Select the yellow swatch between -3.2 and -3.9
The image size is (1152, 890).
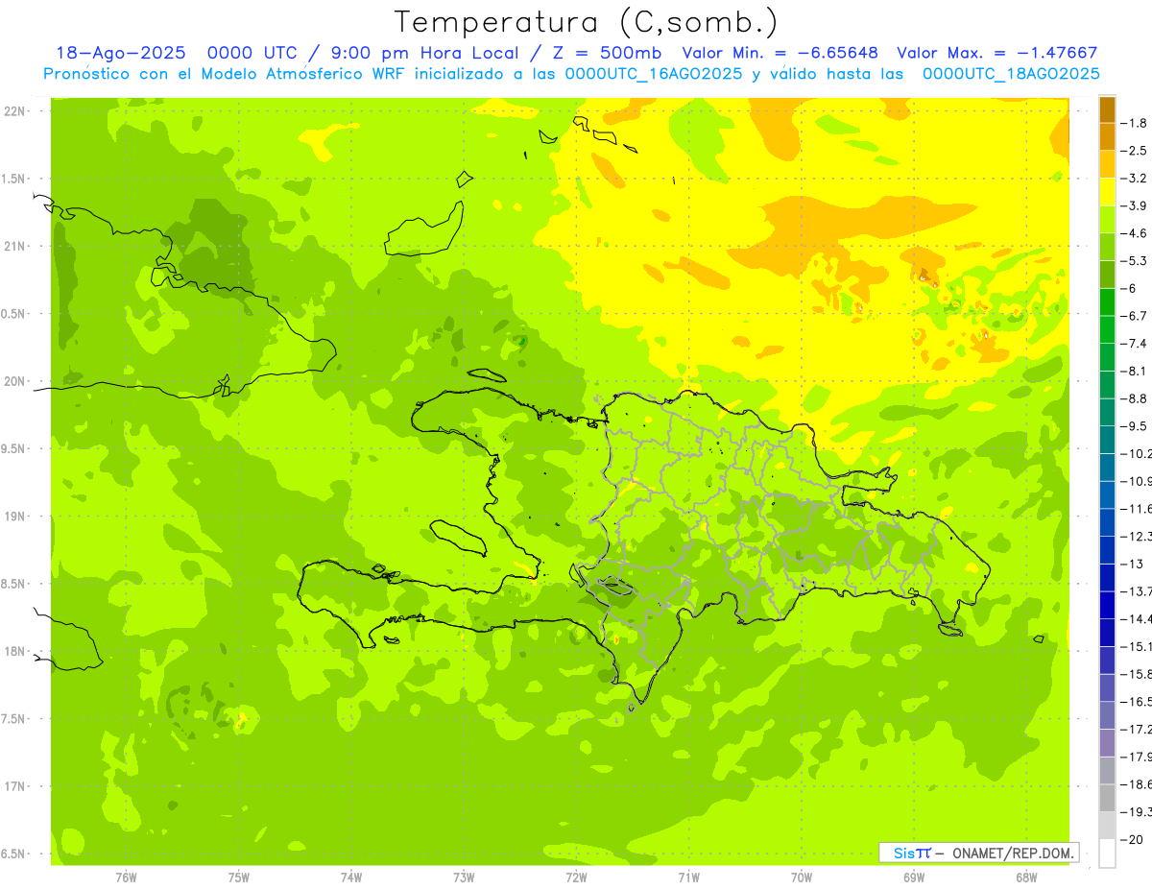click(1107, 192)
